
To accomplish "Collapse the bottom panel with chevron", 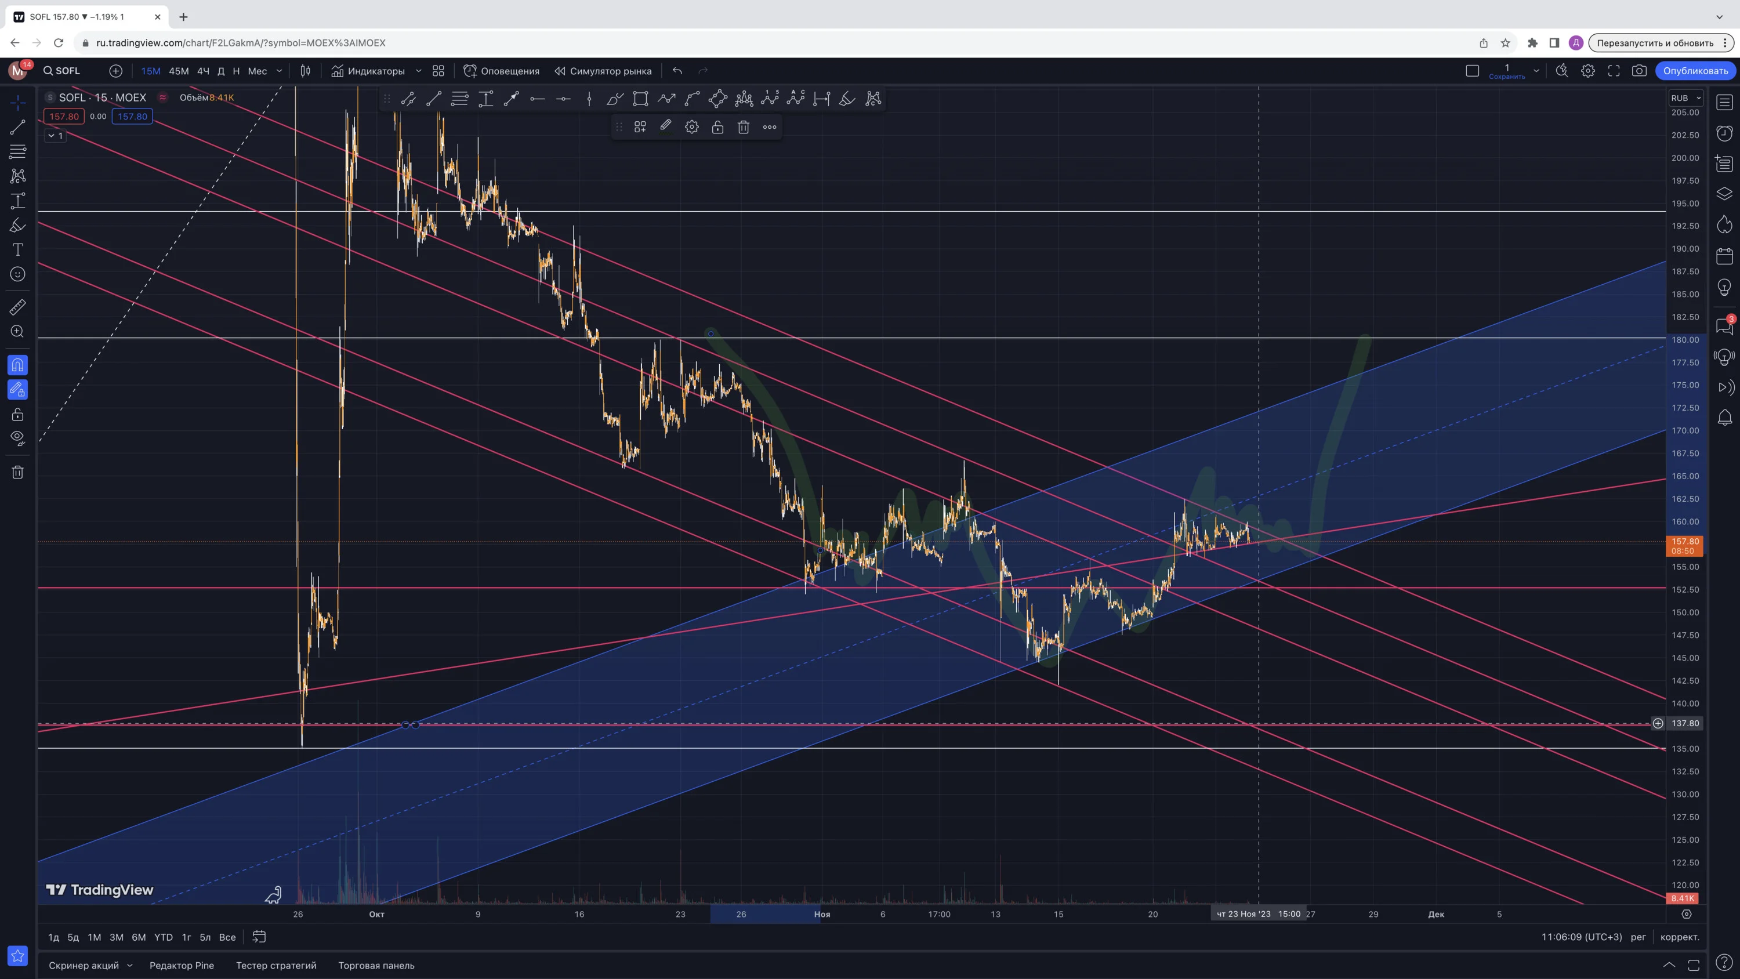I will 1669,965.
